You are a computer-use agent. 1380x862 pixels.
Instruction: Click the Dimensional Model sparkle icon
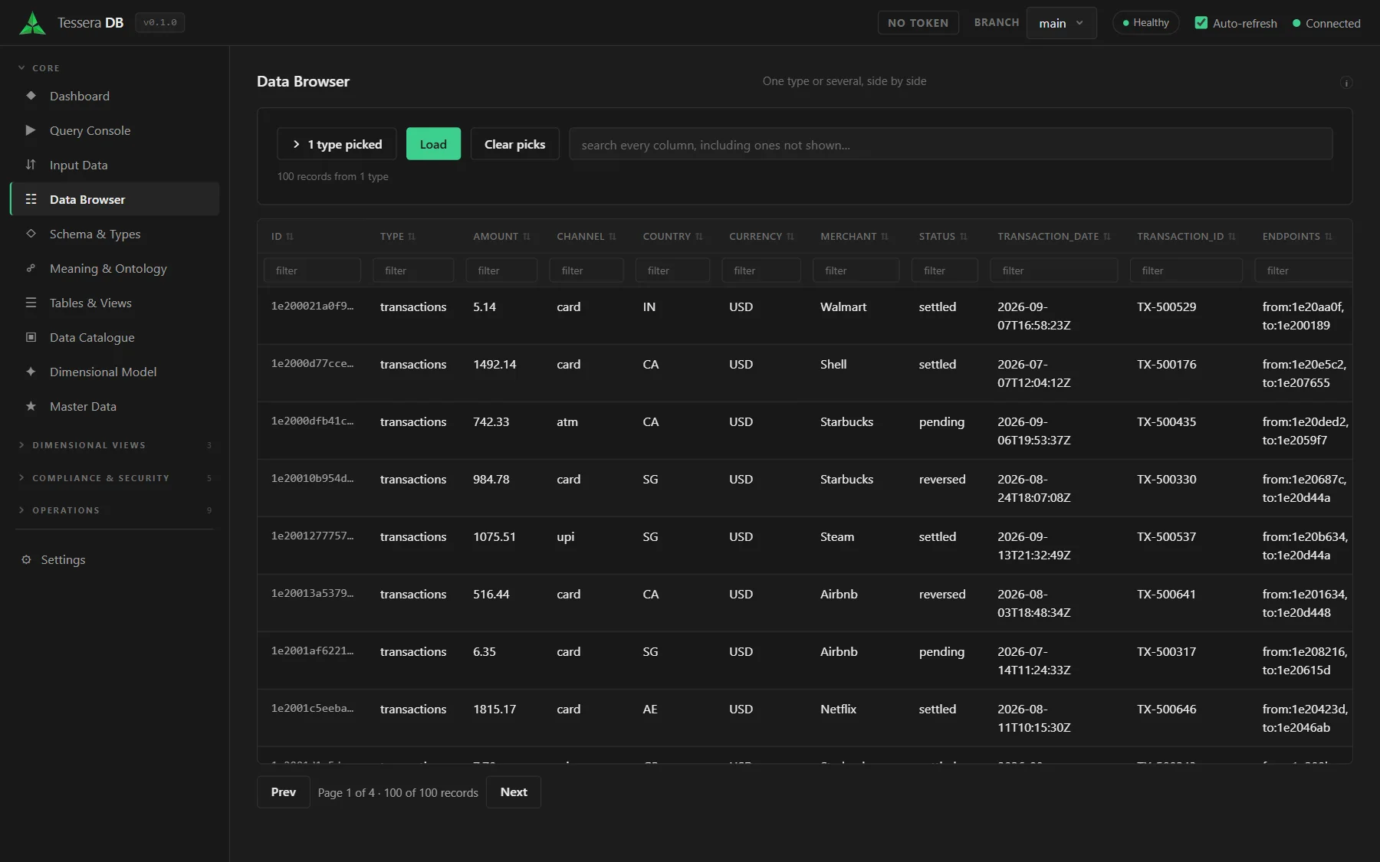[x=31, y=372]
